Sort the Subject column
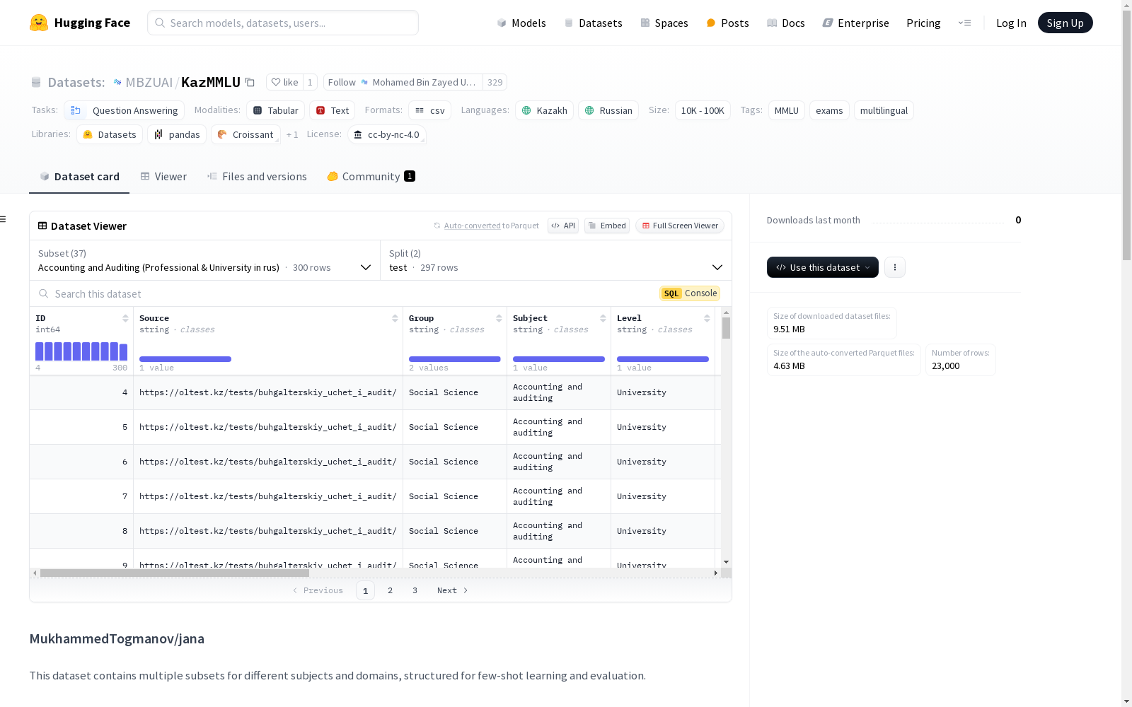Image resolution: width=1132 pixels, height=707 pixels. pyautogui.click(x=603, y=318)
